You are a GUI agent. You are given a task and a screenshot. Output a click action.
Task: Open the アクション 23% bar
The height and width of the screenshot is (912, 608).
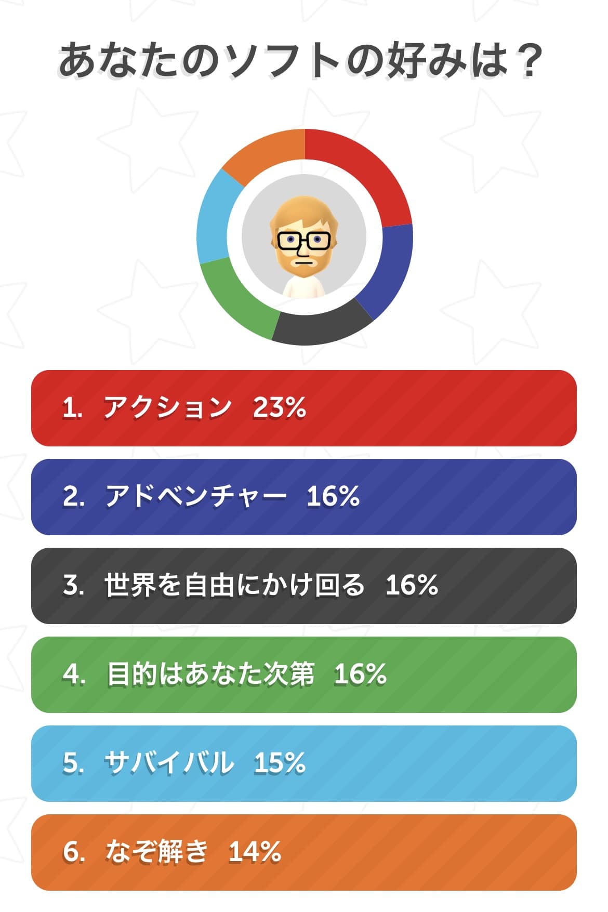304,408
